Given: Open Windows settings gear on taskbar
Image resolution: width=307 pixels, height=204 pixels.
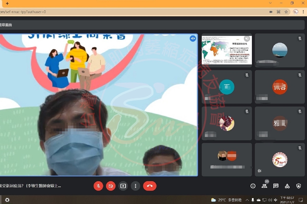Looking at the screenshot, I should tap(7, 200).
